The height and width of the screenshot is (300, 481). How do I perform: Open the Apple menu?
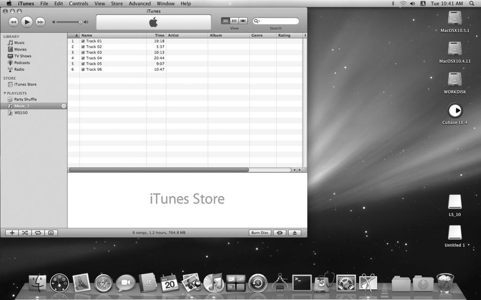(x=9, y=3)
